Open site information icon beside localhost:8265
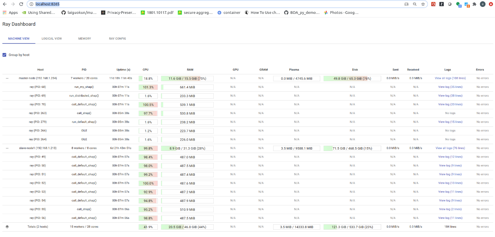The image size is (495, 237). tap(31, 4)
